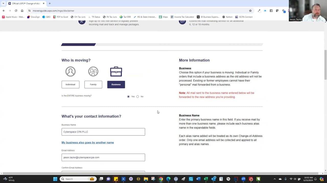The image size is (327, 183).
Task: Click the Task View taskbar icon
Action: click(x=101, y=179)
